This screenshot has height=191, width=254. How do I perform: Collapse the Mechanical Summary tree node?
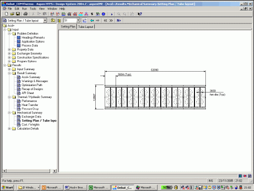pos(9,113)
